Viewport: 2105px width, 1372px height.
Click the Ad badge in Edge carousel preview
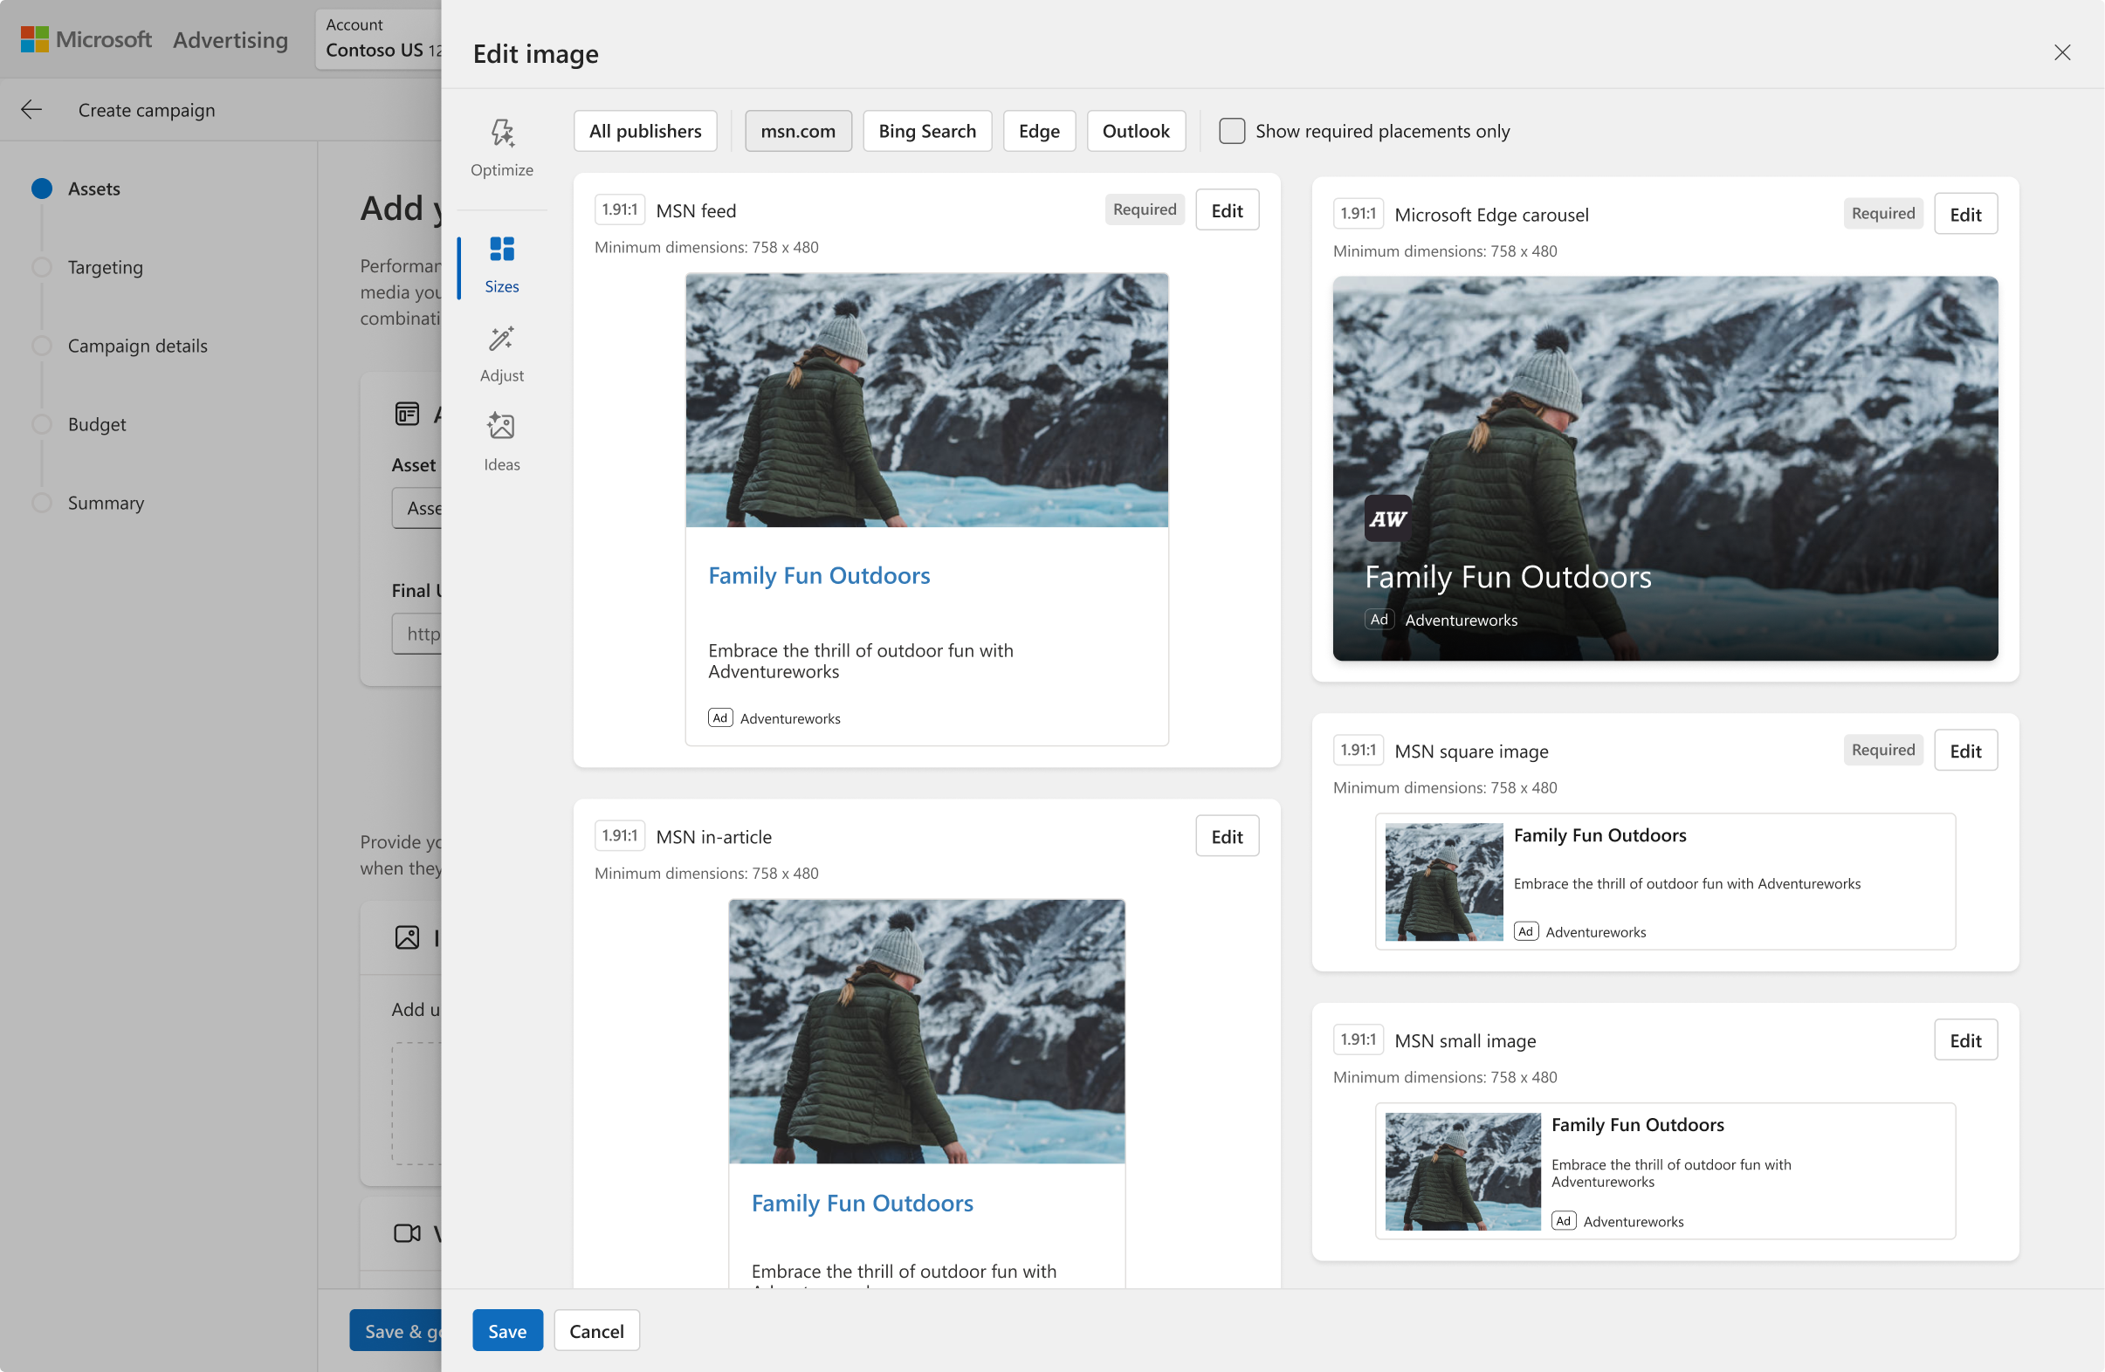1379,620
